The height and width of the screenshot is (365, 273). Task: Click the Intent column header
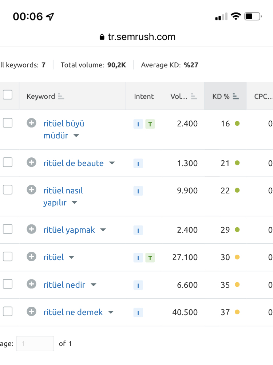coord(144,97)
